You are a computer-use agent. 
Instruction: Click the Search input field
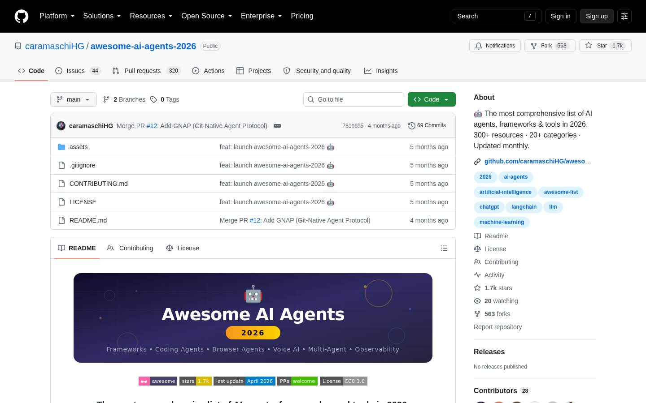point(497,16)
